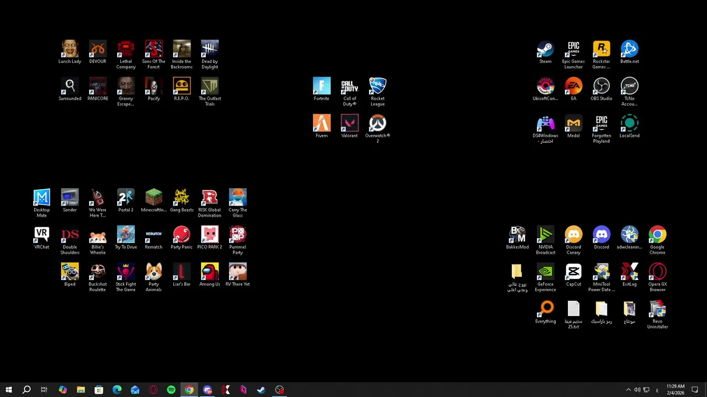Select the Rocket League icon
This screenshot has width=707, height=397.
(378, 92)
